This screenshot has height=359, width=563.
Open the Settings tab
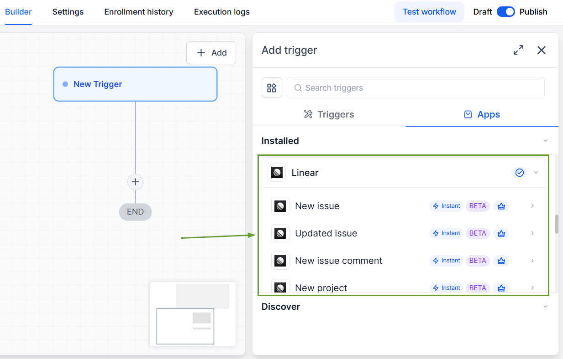point(68,12)
